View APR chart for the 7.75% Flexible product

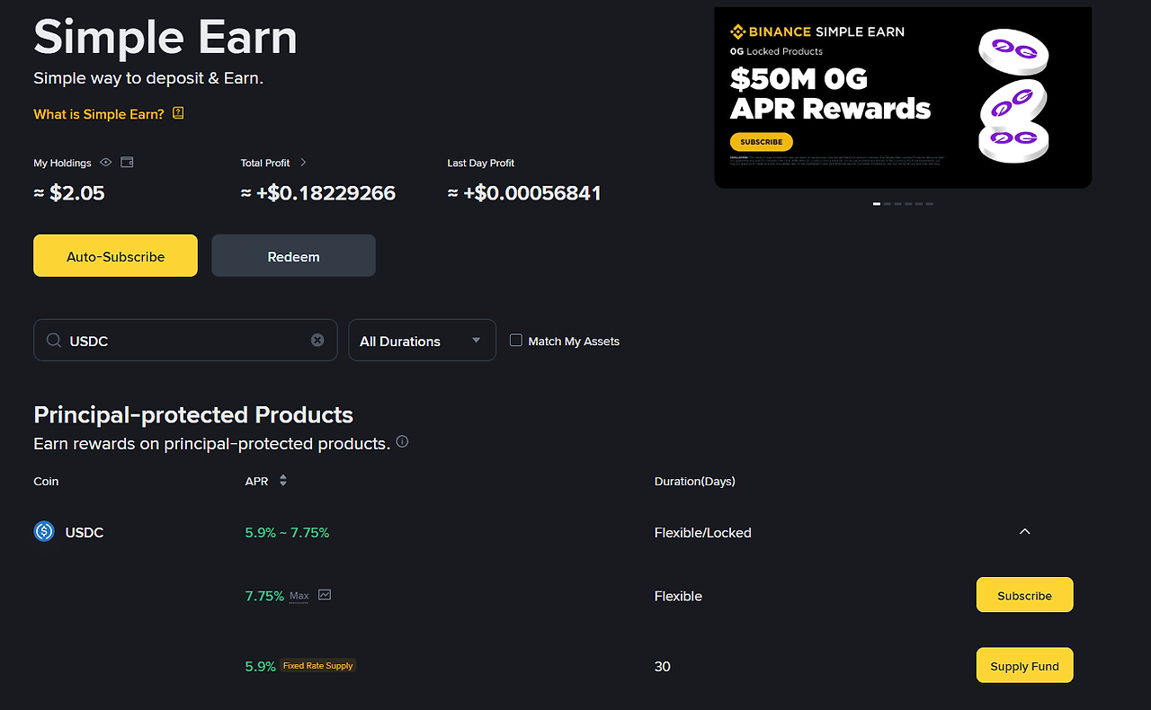[x=325, y=595]
